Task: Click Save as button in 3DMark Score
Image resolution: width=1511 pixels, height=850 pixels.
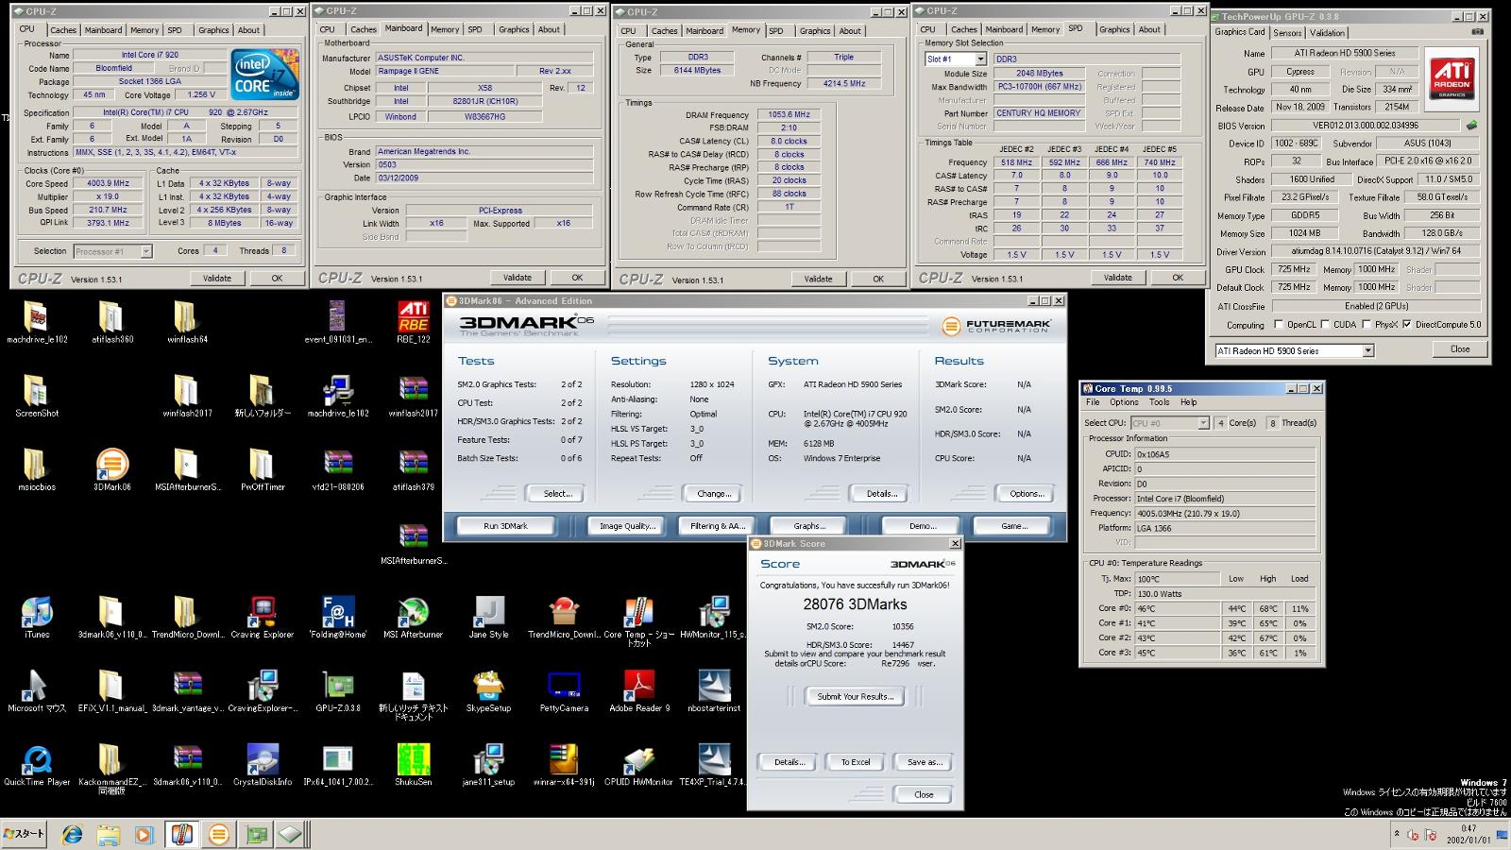Action: click(925, 762)
